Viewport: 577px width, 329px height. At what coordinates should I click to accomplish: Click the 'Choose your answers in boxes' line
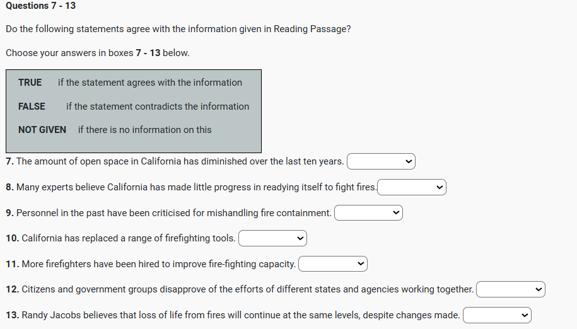(x=98, y=53)
